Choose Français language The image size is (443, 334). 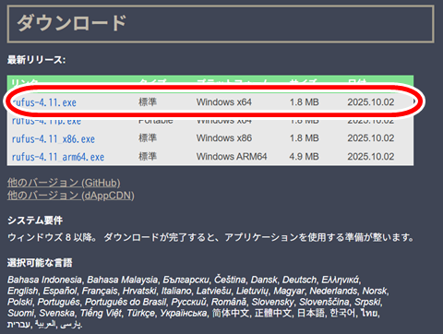pyautogui.click(x=100, y=291)
